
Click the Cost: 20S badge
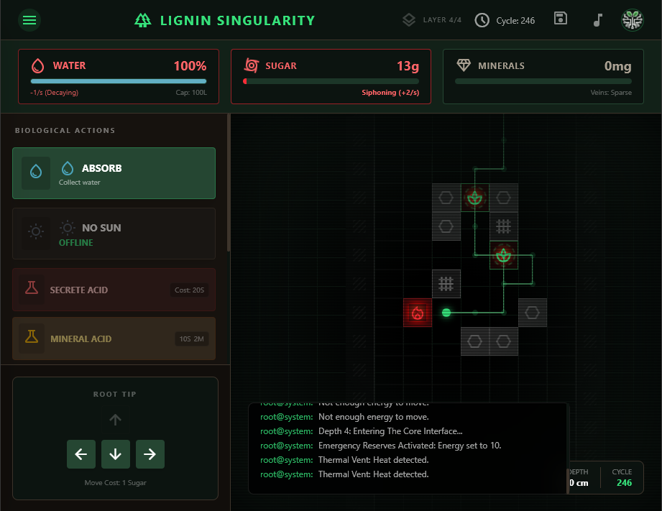coord(189,290)
